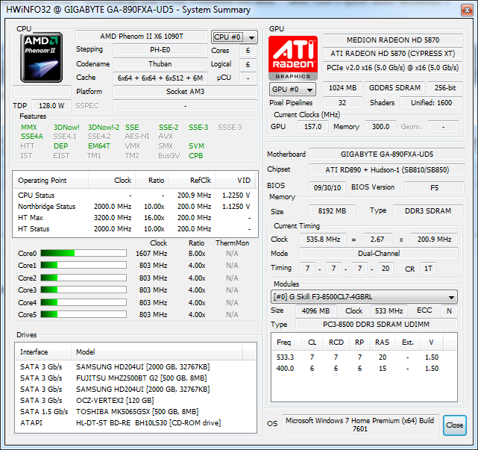Click the memory type DDR3 SDRAM field
Screen dimensions: 478x450
pos(428,210)
